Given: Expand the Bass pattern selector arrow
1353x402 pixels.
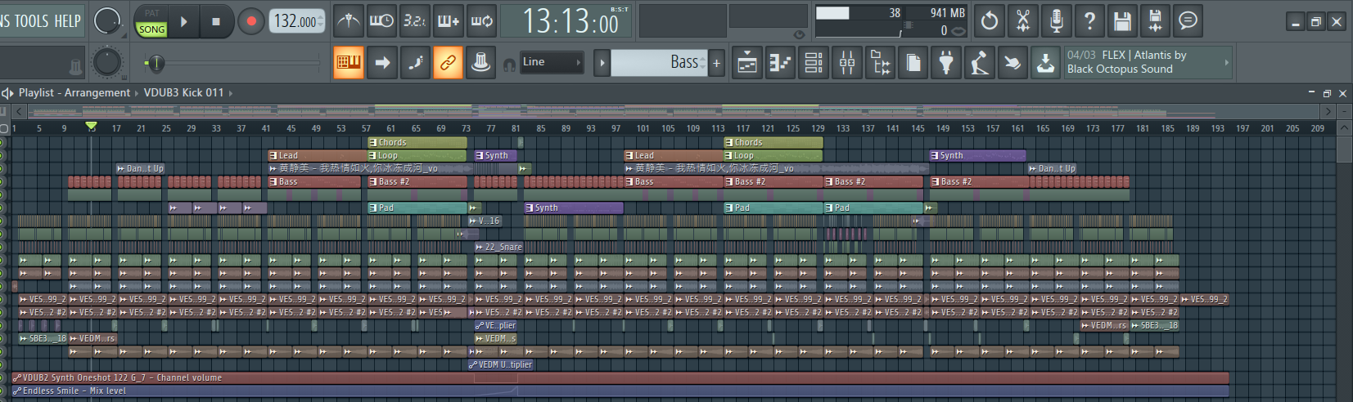Looking at the screenshot, I should click(x=602, y=62).
